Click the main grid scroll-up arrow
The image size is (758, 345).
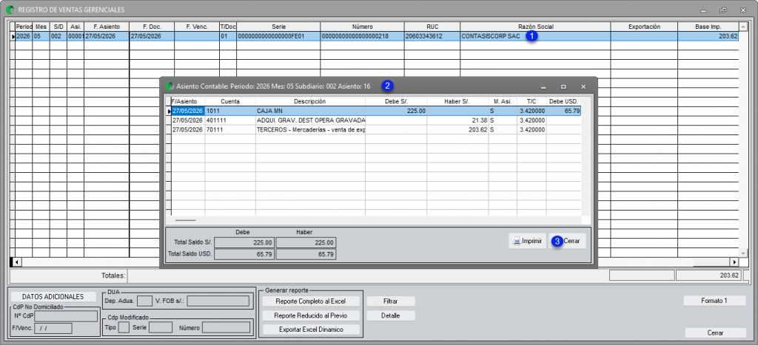[x=743, y=26]
